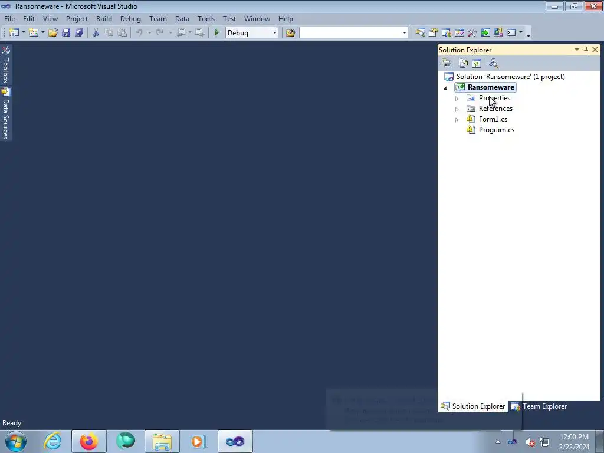The height and width of the screenshot is (453, 604).
Task: Click the Start Page green arrow icon
Action: pyautogui.click(x=485, y=33)
